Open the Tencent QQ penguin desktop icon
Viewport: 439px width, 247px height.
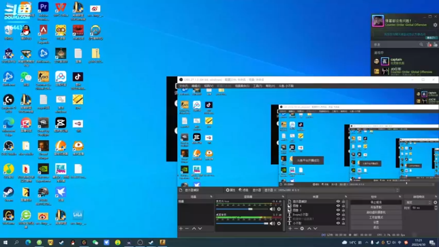point(26,33)
